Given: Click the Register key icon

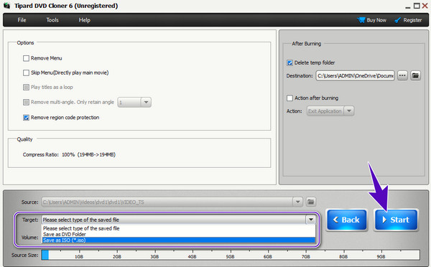Looking at the screenshot, I should coord(397,20).
